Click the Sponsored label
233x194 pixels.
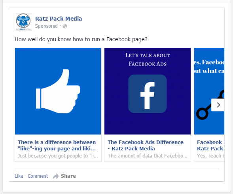pyautogui.click(x=46, y=26)
